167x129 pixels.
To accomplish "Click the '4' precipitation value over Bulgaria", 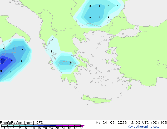I will pyautogui.click(x=90, y=17).
